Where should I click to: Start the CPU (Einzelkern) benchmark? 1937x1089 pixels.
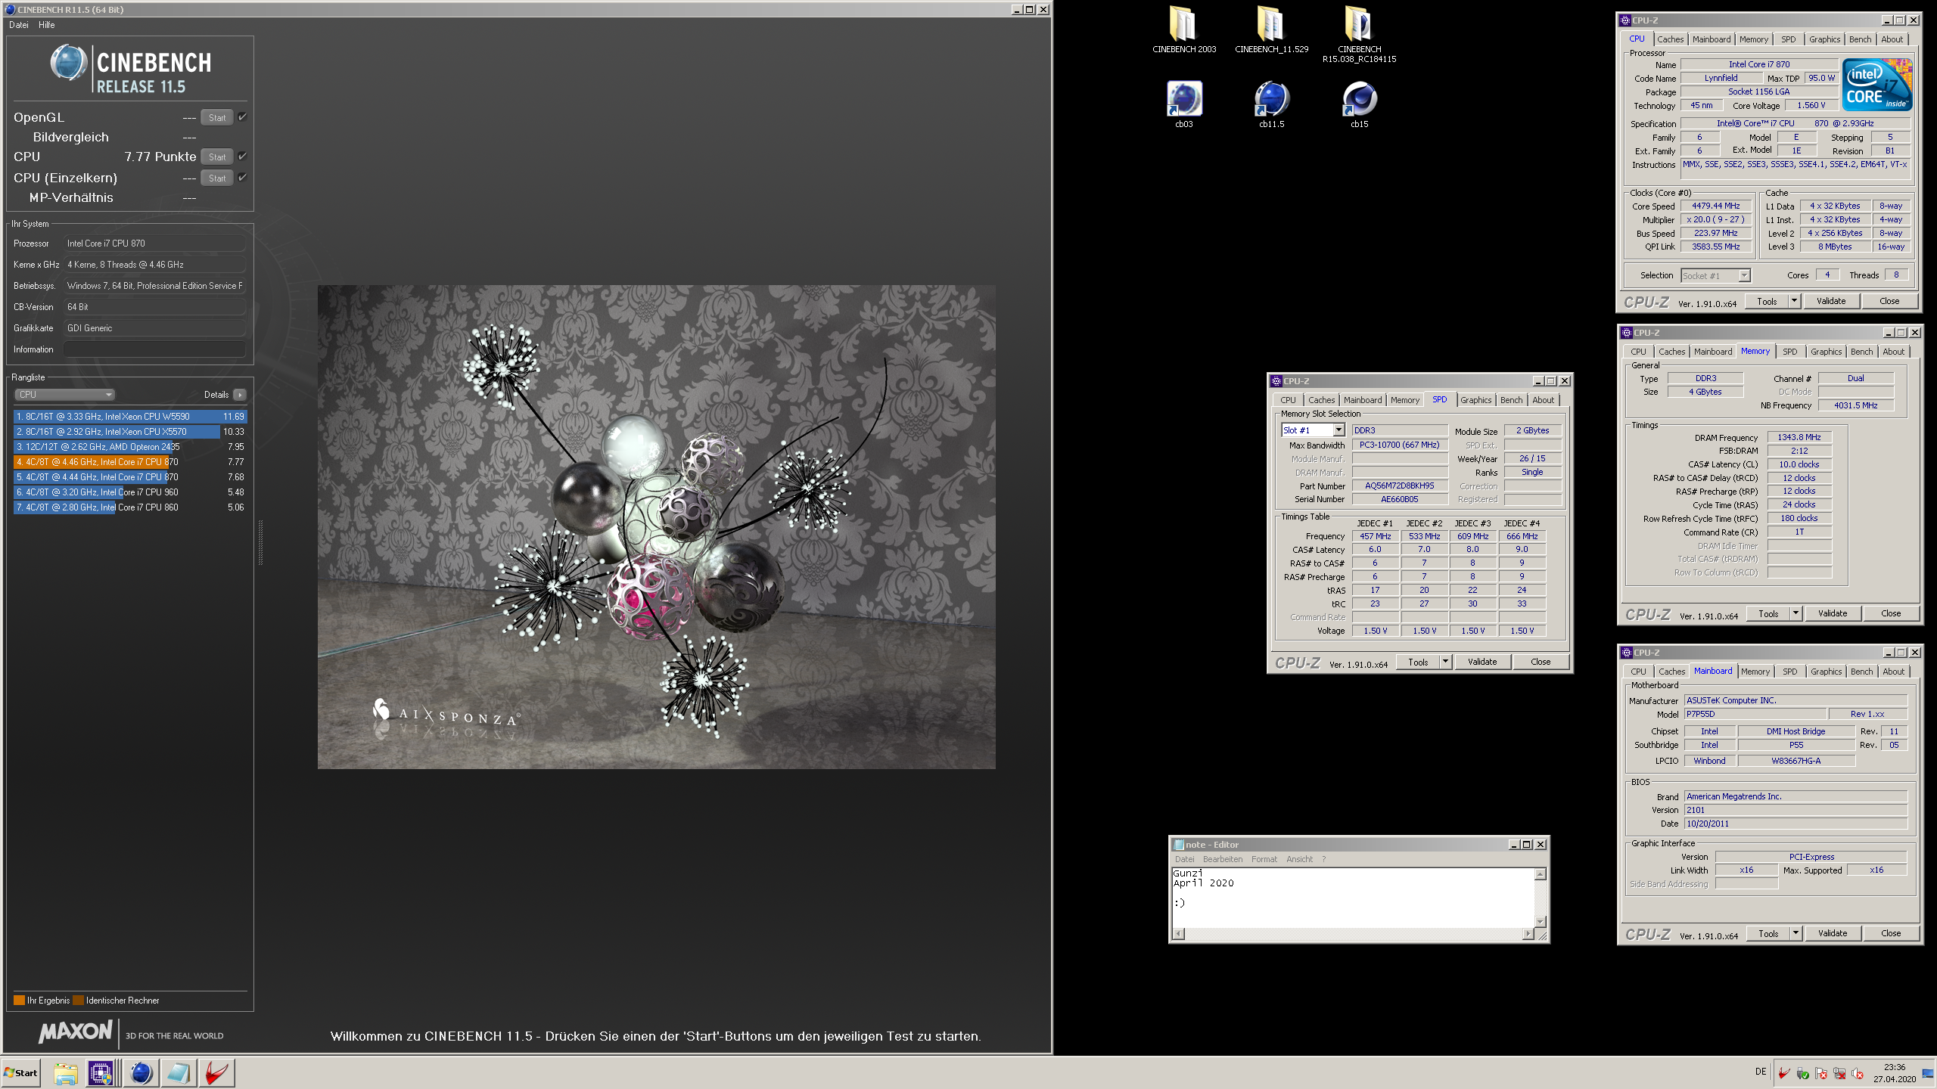[217, 178]
